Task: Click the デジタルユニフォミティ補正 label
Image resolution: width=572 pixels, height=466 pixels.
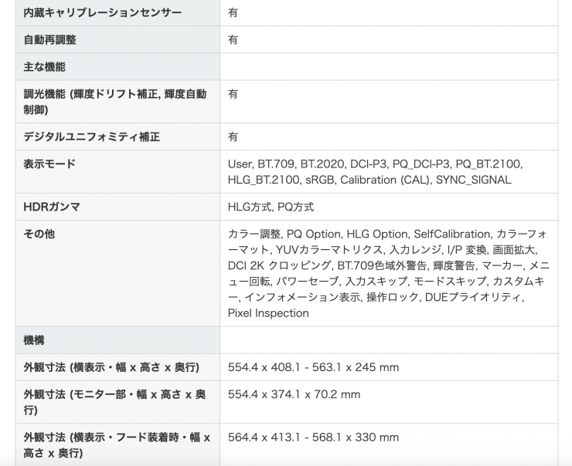Action: point(91,137)
